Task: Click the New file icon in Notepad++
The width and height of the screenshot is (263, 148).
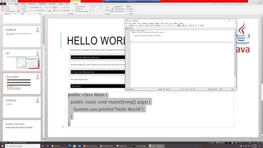Action: point(127,25)
